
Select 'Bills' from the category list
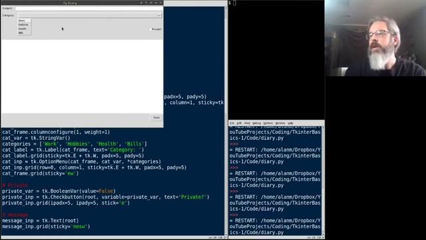25,33
